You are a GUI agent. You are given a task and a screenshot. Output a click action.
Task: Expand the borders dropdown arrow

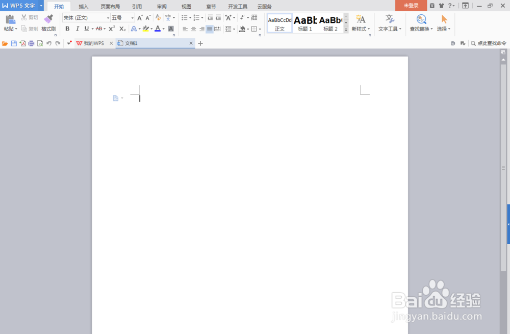pyautogui.click(x=260, y=29)
